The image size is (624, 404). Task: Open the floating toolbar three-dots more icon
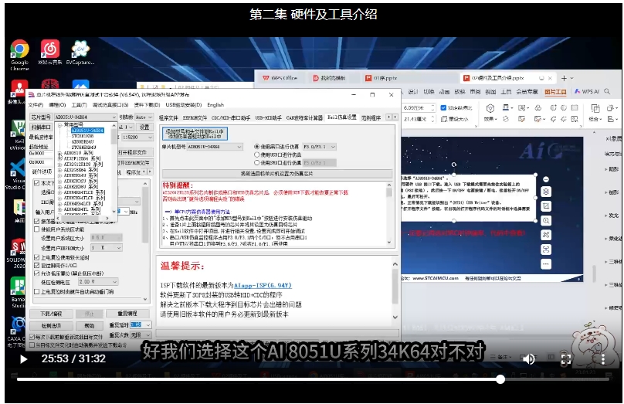pos(546,264)
